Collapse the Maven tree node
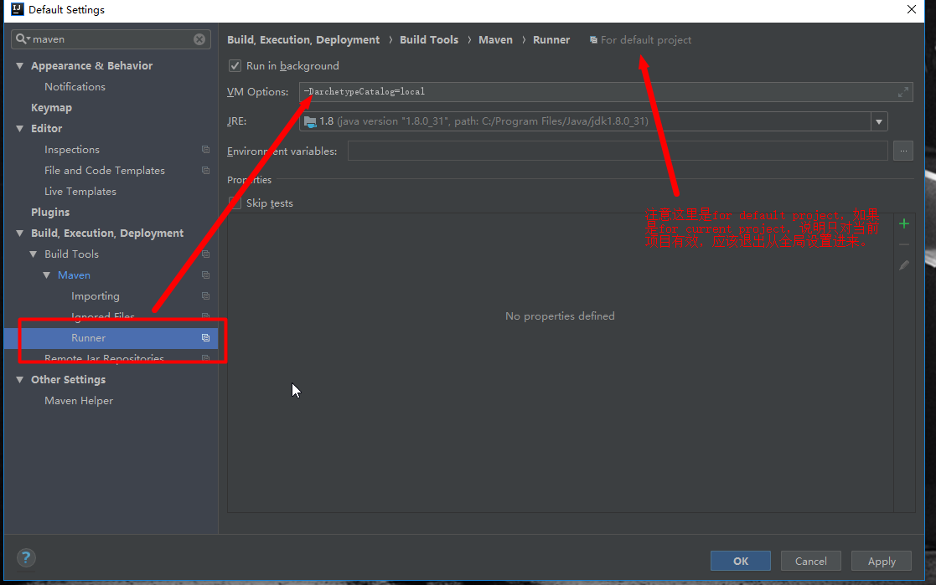This screenshot has width=936, height=585. point(47,275)
